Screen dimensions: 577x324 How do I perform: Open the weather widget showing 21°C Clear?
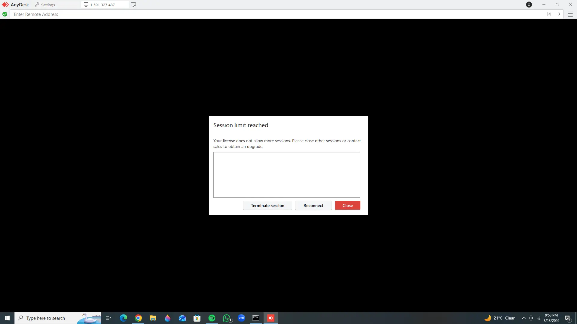coord(500,318)
